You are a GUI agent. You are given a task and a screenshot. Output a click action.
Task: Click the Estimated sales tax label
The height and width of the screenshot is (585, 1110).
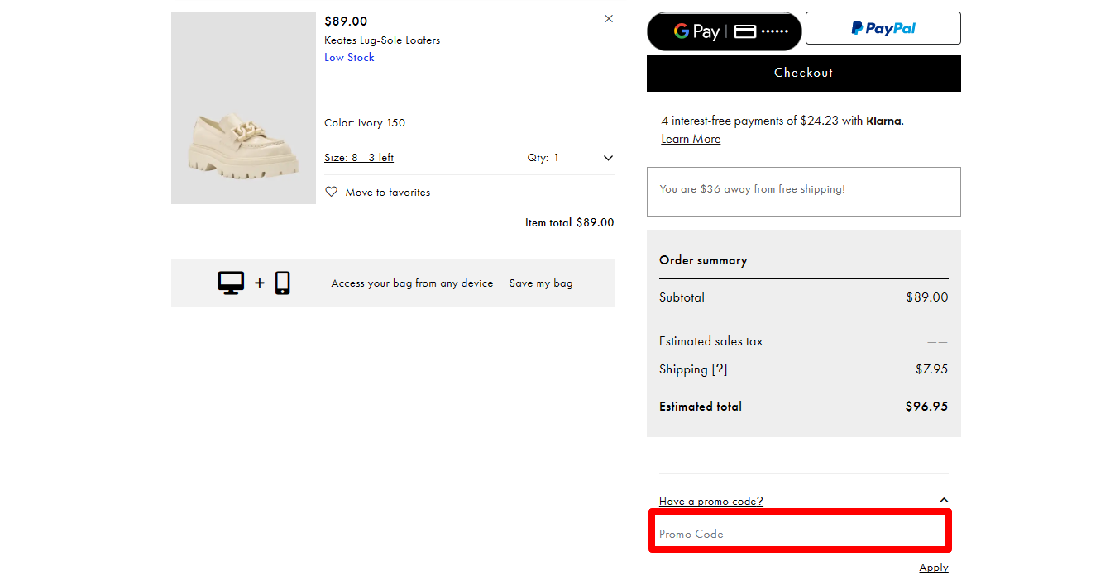click(711, 341)
